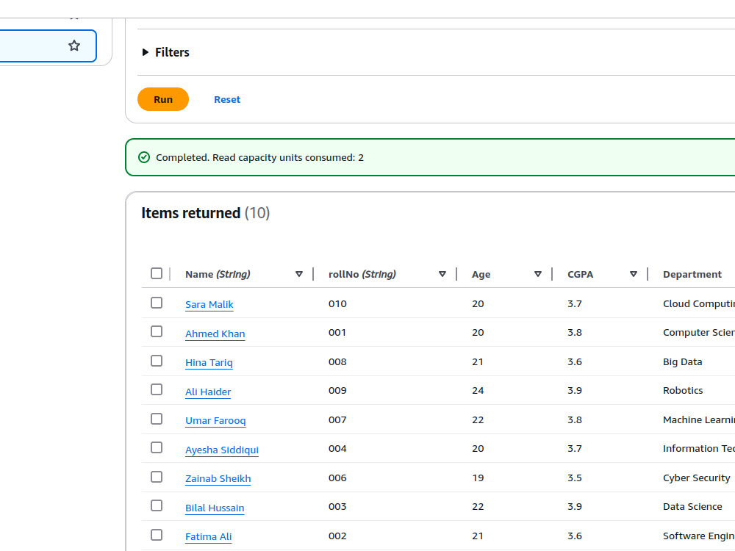
Task: Select the Sara Malik row checkbox
Action: (x=157, y=303)
